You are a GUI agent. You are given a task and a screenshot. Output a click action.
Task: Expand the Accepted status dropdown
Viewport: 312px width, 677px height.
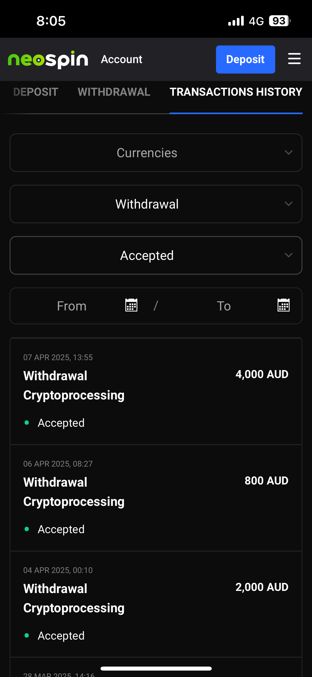(x=156, y=255)
